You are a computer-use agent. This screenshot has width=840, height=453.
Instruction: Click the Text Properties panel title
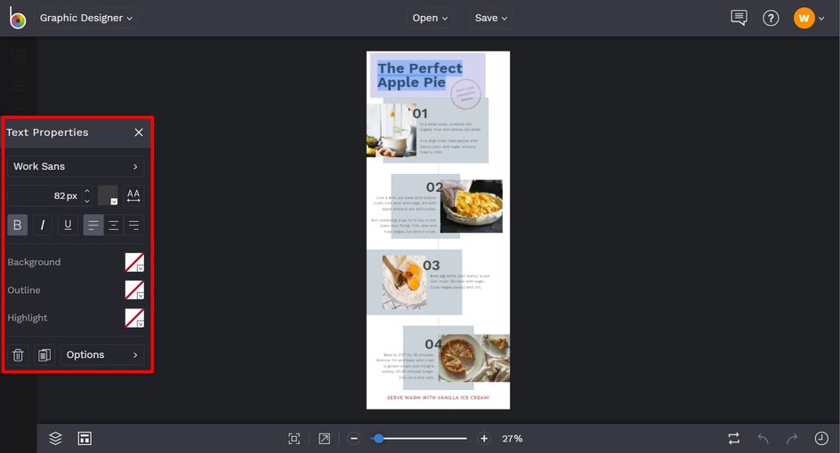48,132
